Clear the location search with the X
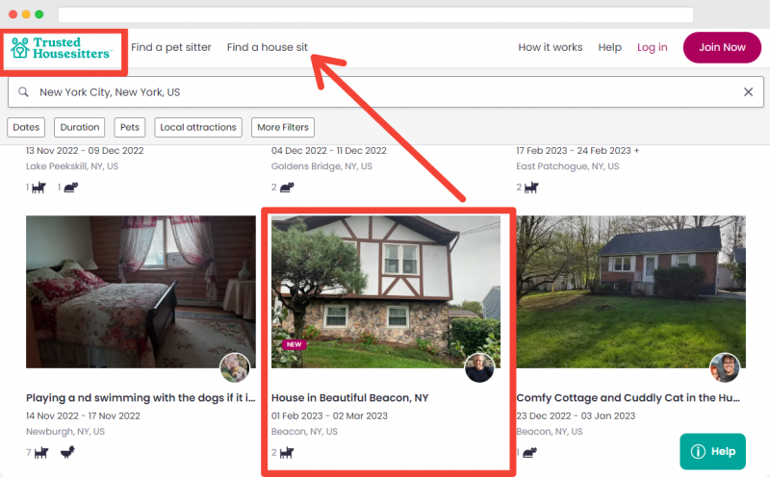Image resolution: width=770 pixels, height=477 pixels. pos(748,91)
